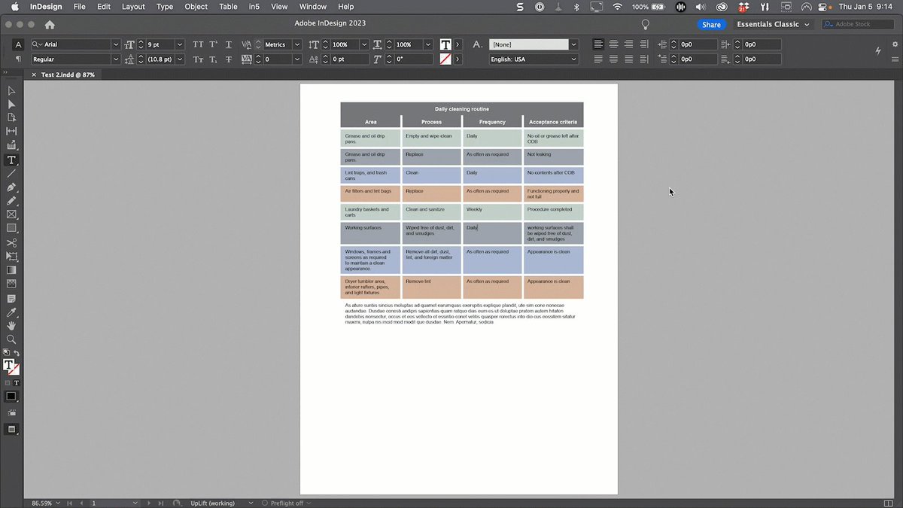
Task: Go to the Home screen
Action: [50, 24]
